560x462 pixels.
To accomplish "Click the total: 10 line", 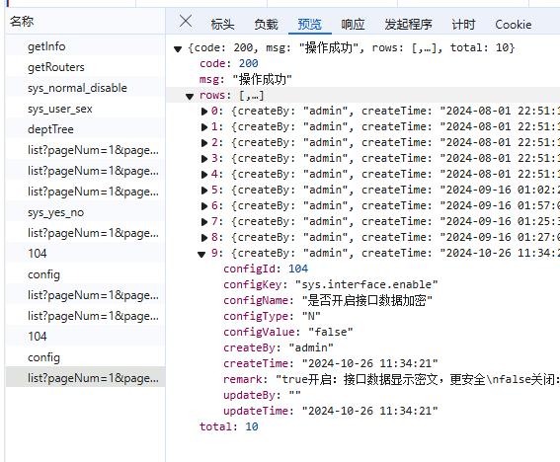I will (x=228, y=426).
